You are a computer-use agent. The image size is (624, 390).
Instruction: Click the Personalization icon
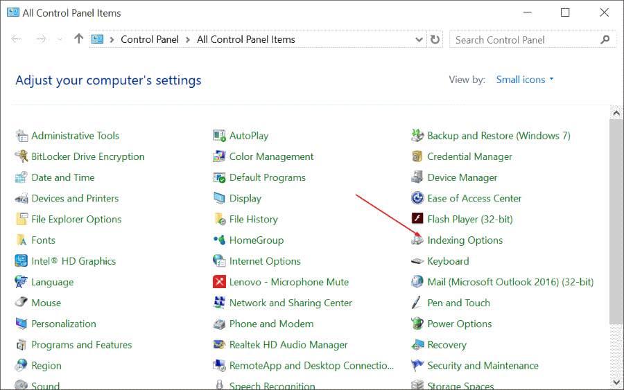[21, 324]
